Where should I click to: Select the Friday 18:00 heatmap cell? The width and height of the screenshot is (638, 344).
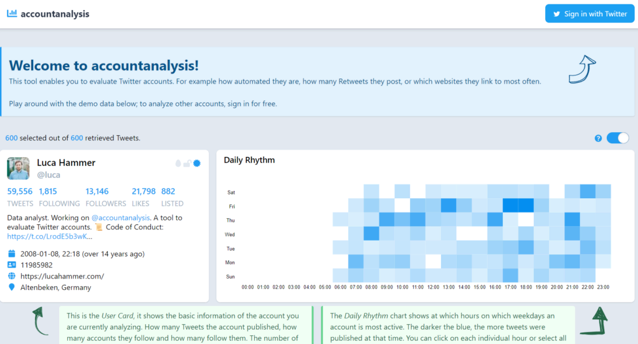tap(526, 206)
